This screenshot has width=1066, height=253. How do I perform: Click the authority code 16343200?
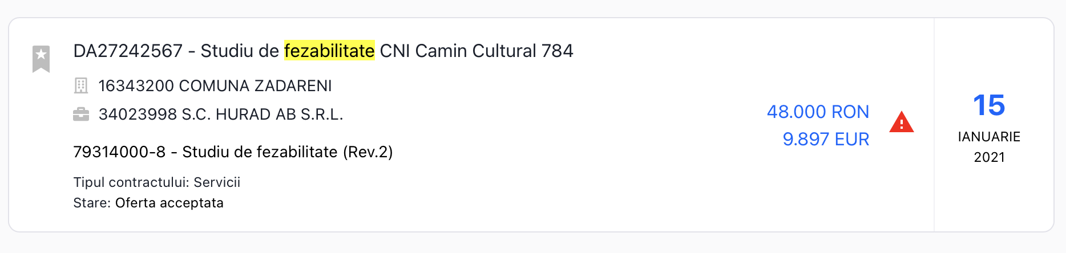pyautogui.click(x=136, y=86)
